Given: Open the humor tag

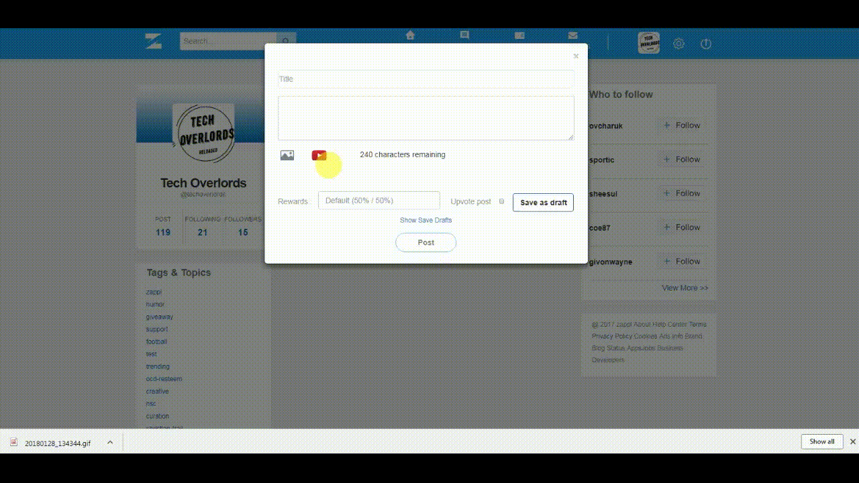Looking at the screenshot, I should pyautogui.click(x=155, y=305).
